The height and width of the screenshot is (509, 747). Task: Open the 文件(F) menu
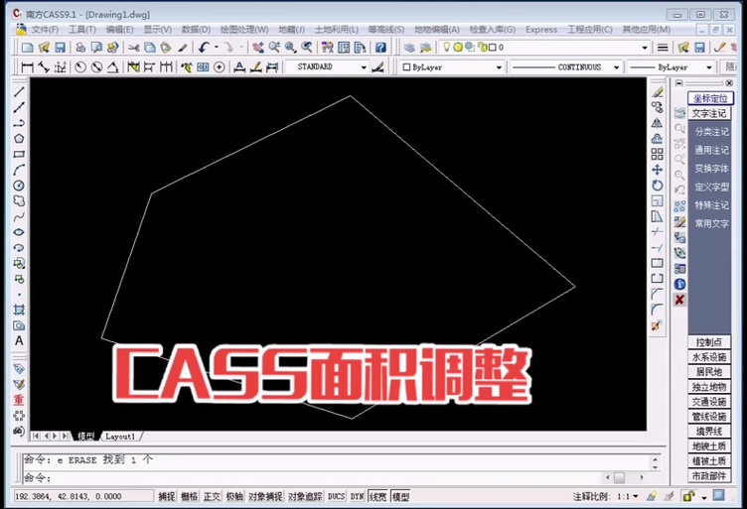[45, 30]
